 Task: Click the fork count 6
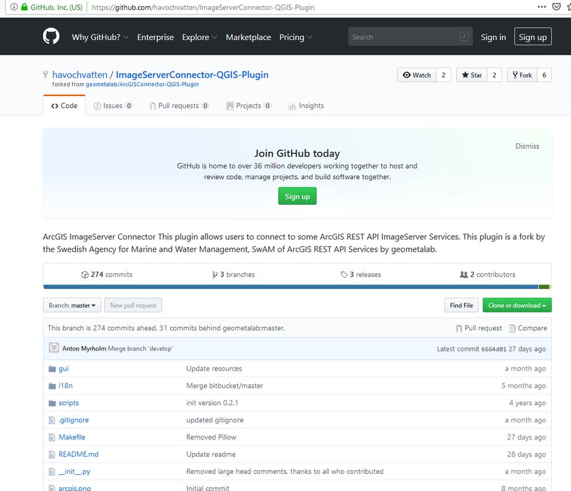(544, 75)
